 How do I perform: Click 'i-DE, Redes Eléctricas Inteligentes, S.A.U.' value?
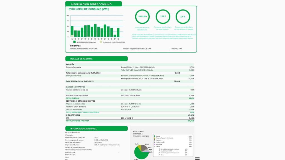pos(107,145)
